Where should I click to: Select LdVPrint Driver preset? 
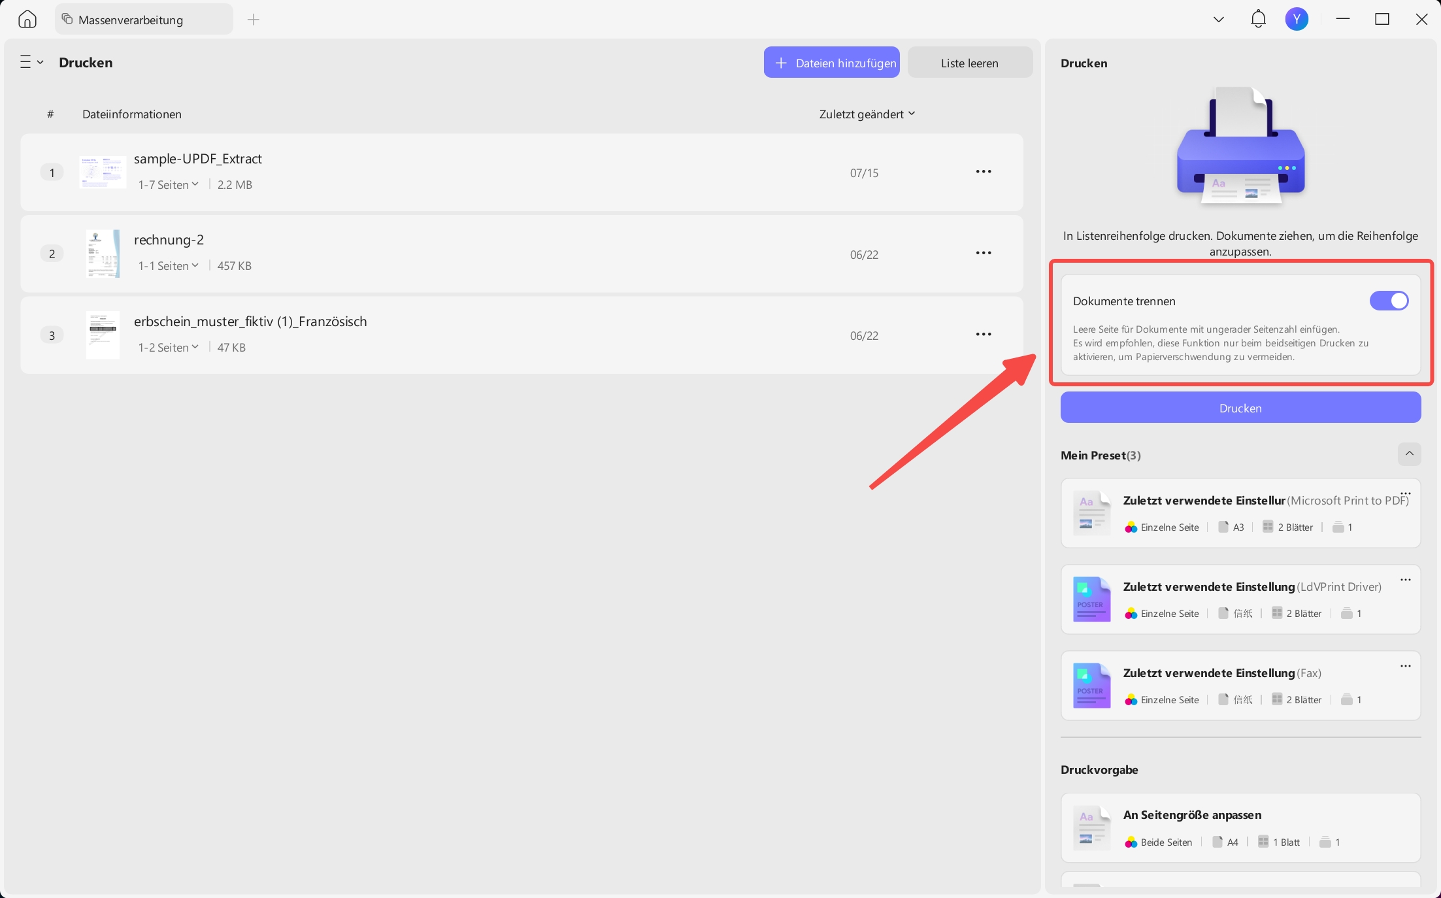click(x=1240, y=599)
